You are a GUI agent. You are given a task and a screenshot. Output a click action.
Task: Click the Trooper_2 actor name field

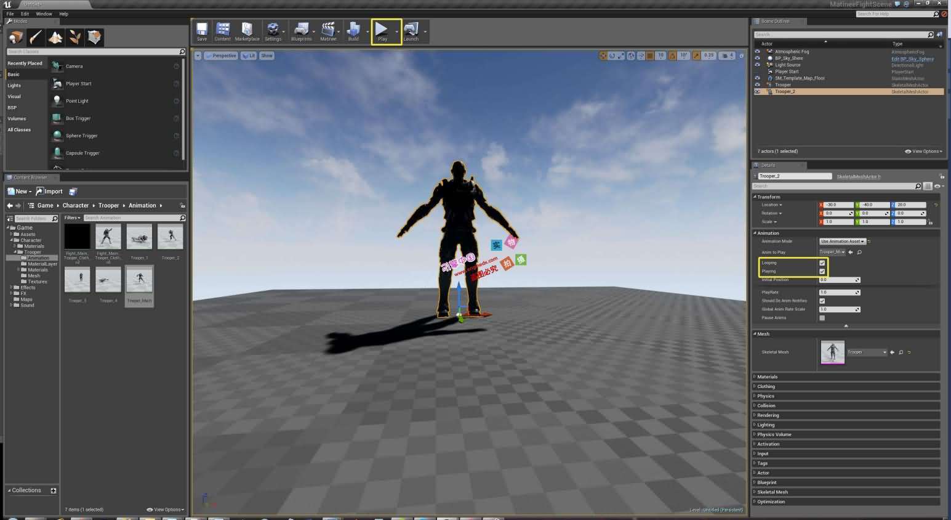794,176
